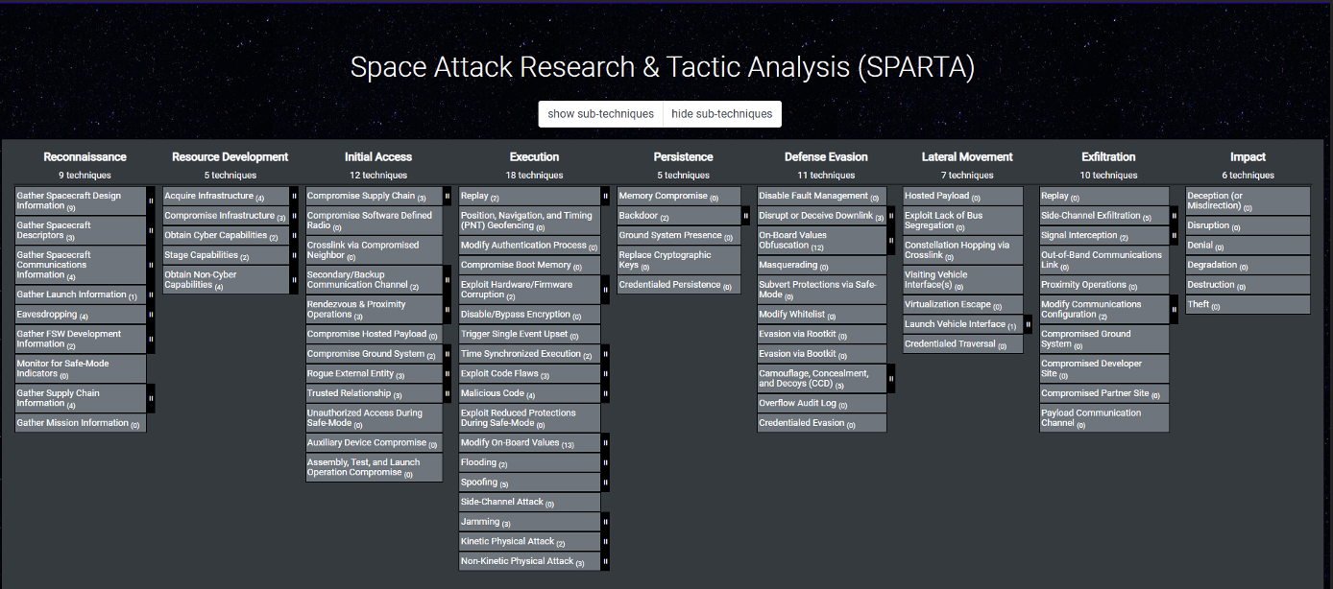Open Deception (or Misdirection) impact technique

pyautogui.click(x=1248, y=200)
